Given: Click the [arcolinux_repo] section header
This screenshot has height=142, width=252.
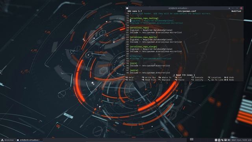Looking at the screenshot, I should tap(139, 28).
